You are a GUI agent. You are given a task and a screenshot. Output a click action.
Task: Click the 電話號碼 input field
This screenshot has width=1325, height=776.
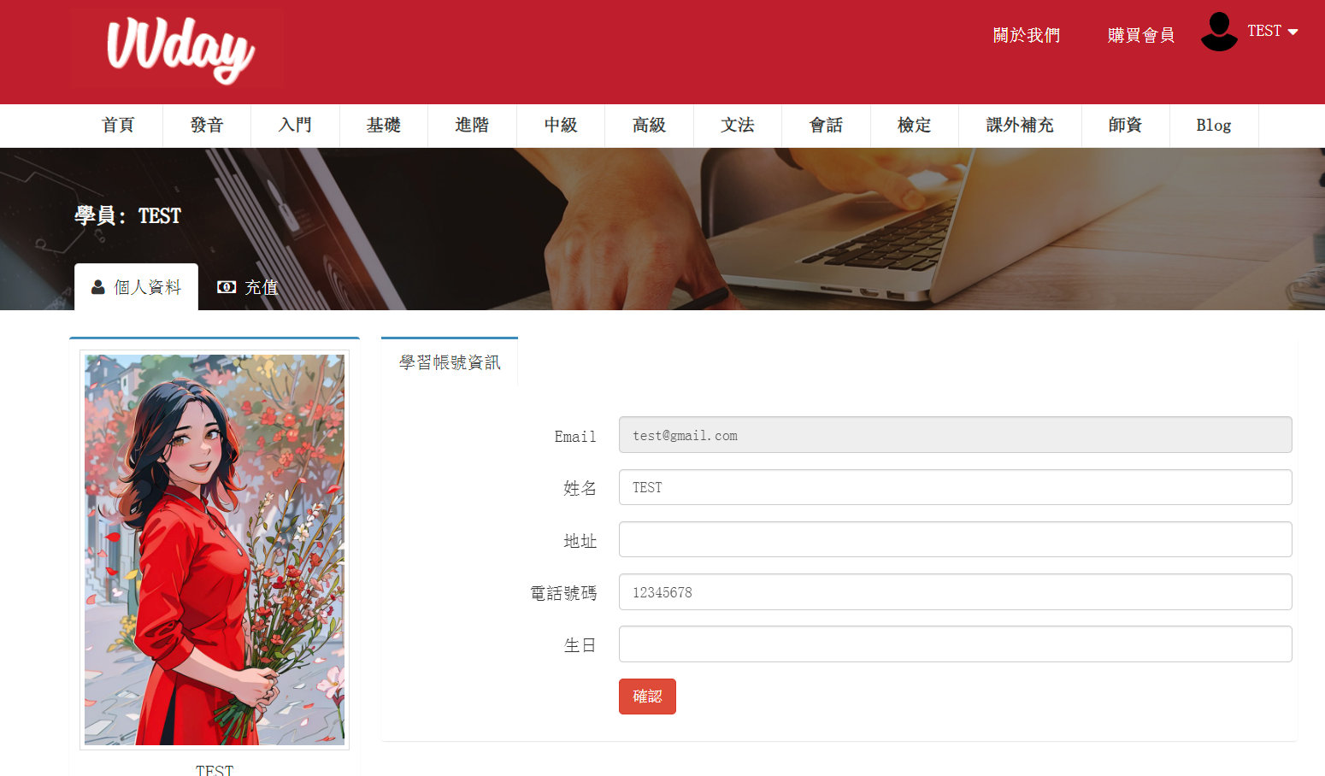955,592
